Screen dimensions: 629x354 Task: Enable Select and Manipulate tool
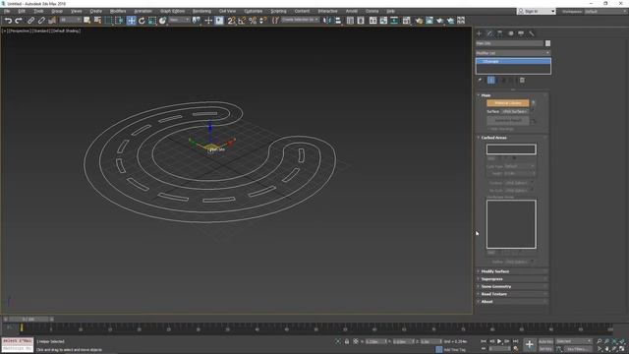(208, 21)
